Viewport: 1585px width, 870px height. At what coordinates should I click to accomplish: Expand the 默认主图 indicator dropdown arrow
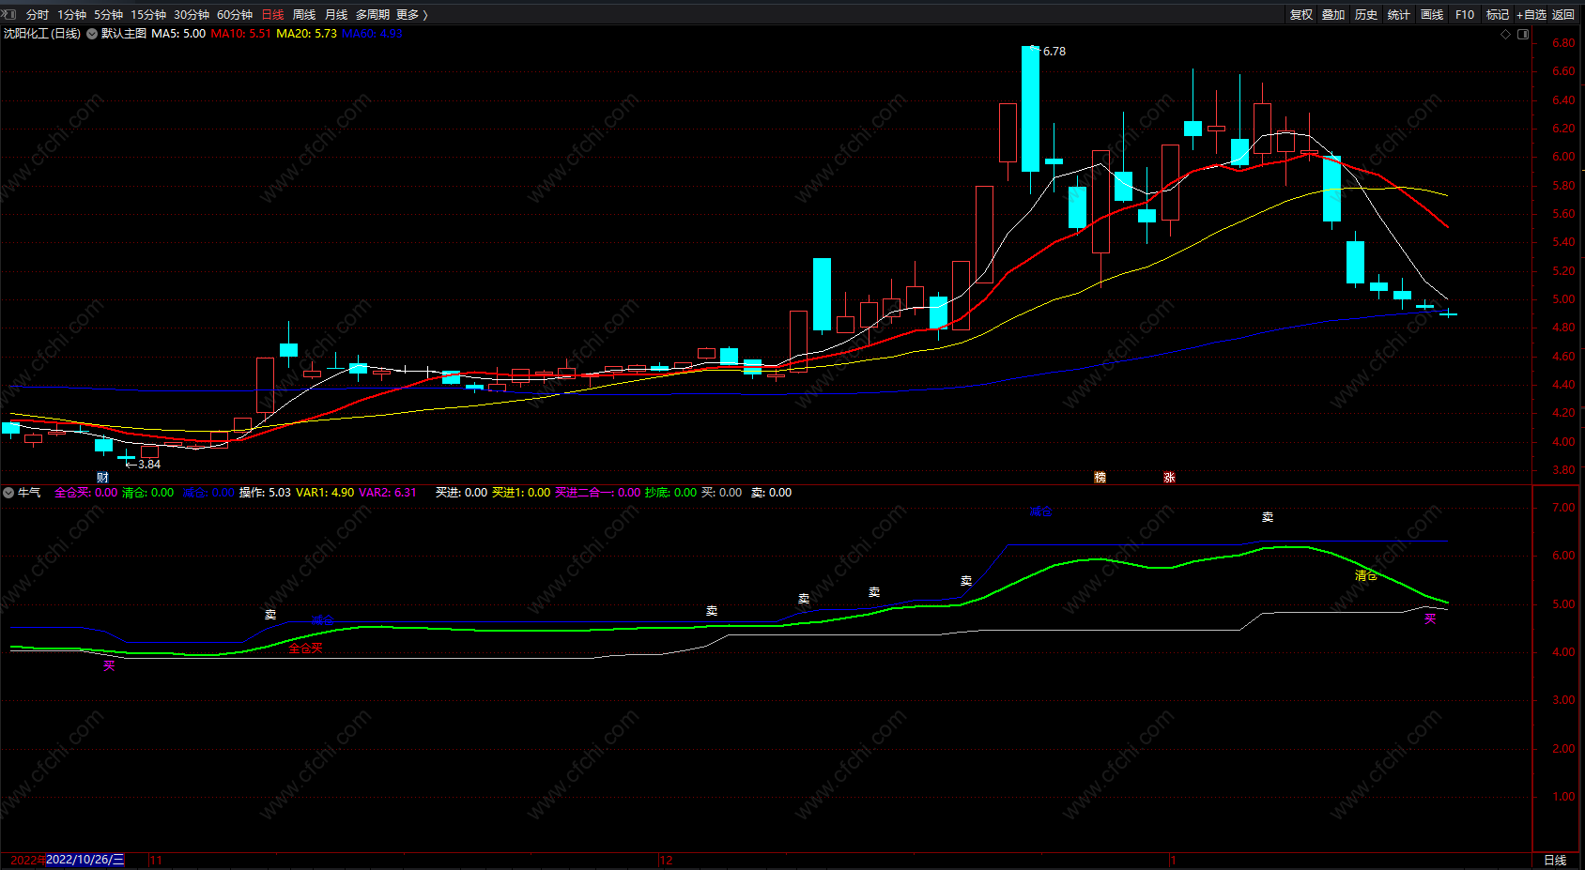(x=92, y=34)
